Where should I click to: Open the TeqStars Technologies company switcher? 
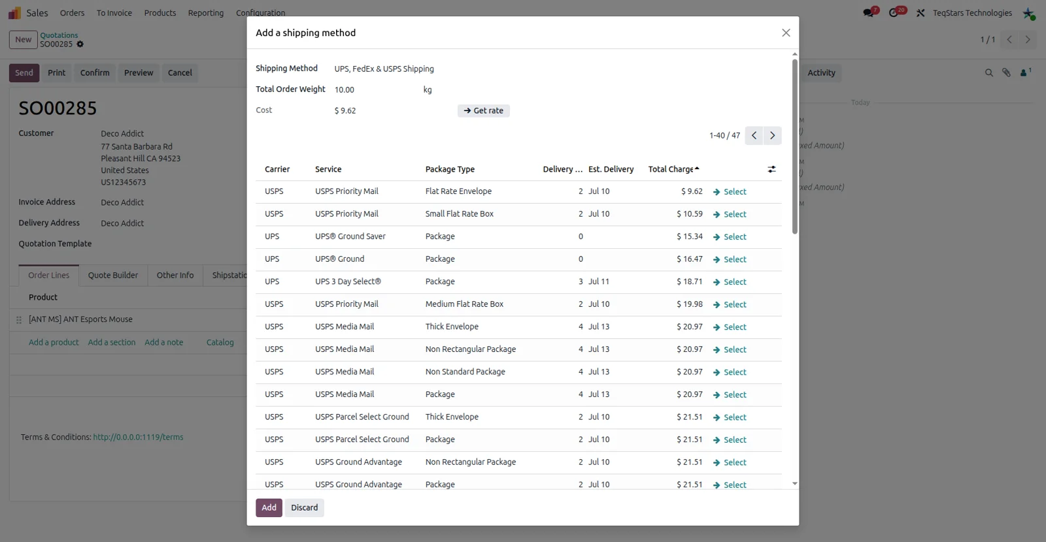tap(972, 13)
